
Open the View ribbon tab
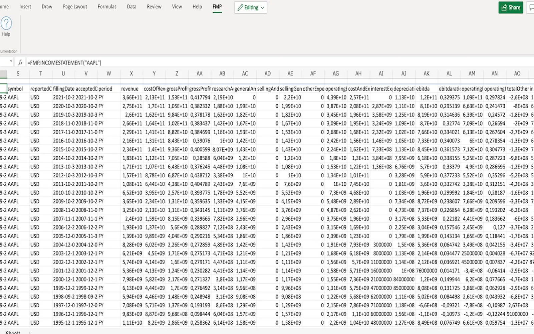(177, 7)
